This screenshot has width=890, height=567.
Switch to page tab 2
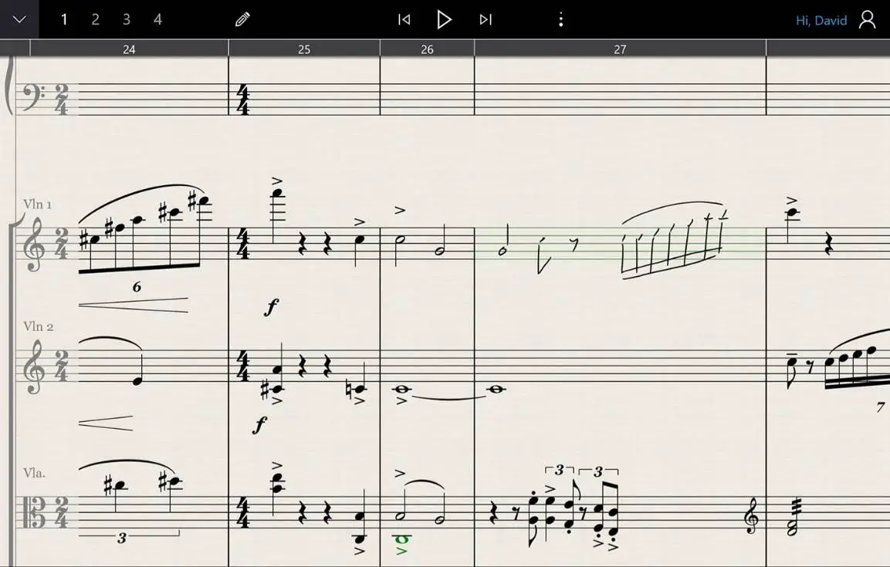(x=96, y=20)
